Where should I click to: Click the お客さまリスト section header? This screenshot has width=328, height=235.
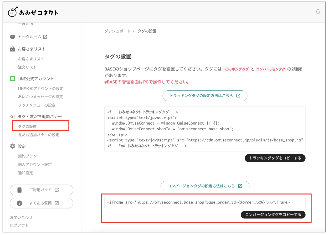point(32,49)
